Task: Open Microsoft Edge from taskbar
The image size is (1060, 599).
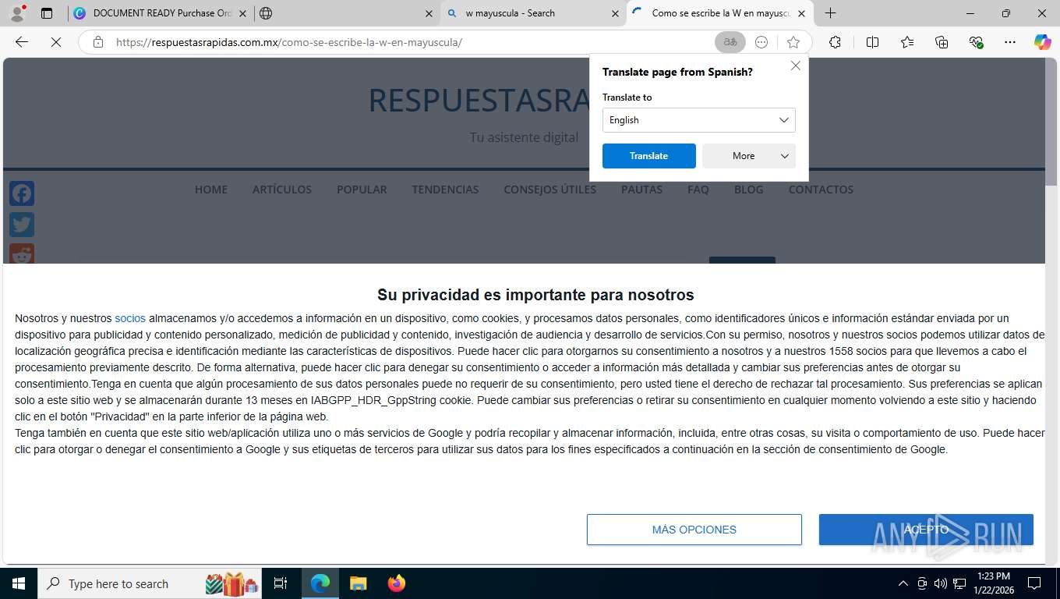Action: tap(320, 583)
